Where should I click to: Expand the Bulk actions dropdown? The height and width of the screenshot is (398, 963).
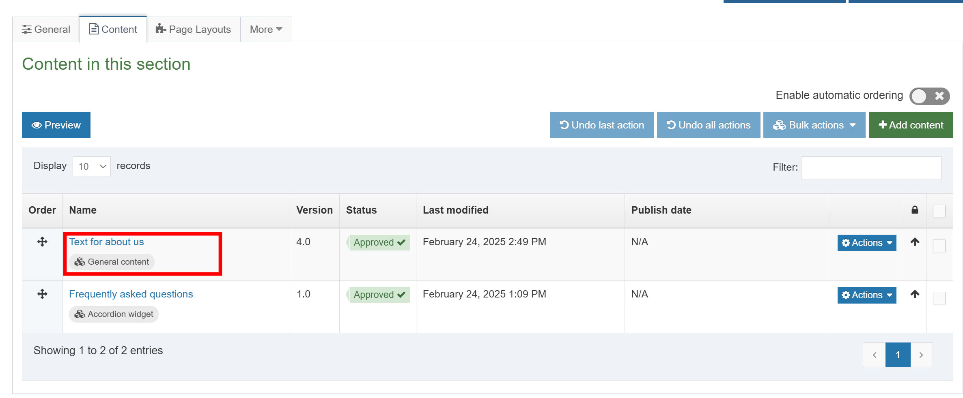point(814,125)
